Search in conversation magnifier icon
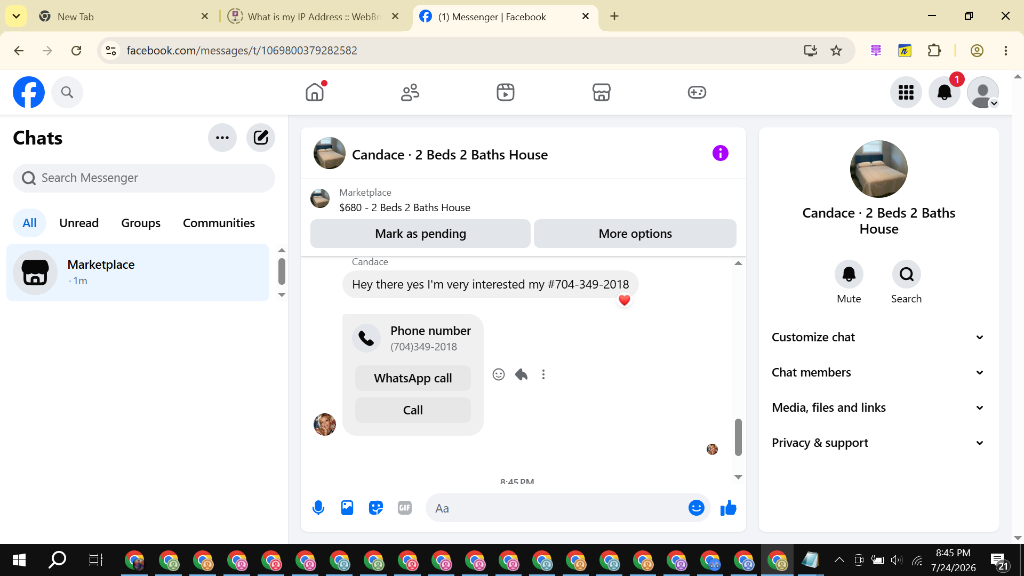This screenshot has width=1024, height=576. click(907, 274)
